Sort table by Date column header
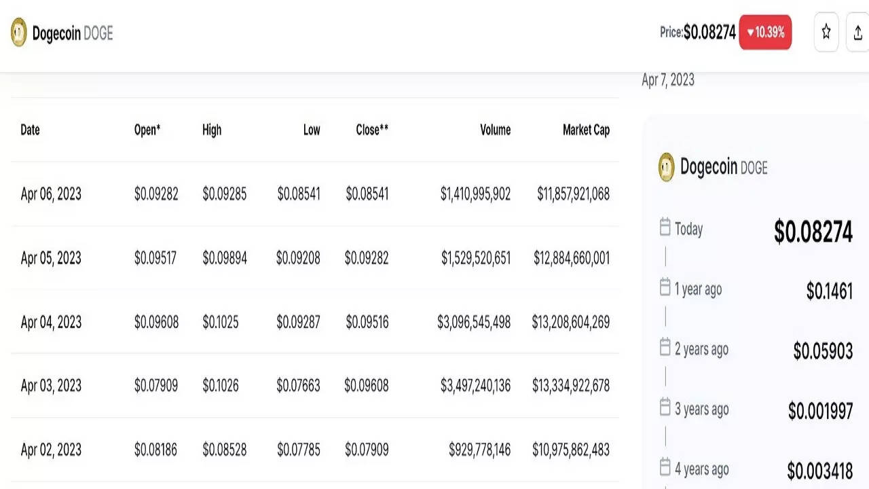Image resolution: width=869 pixels, height=489 pixels. point(31,130)
